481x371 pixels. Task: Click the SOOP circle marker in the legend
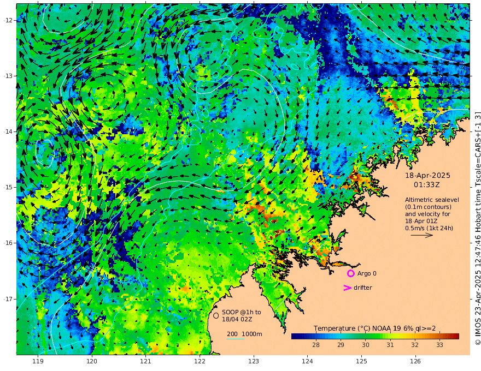(216, 315)
